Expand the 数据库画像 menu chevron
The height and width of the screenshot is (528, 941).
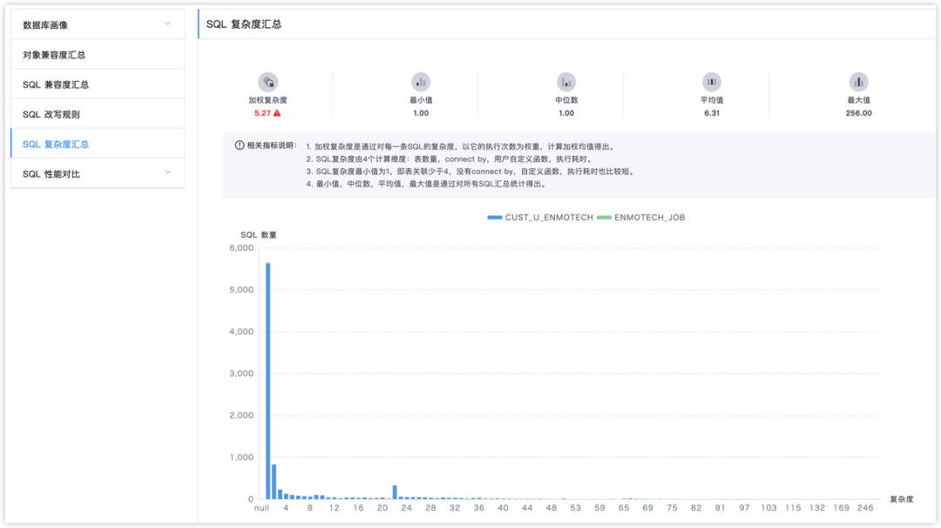[x=167, y=24]
